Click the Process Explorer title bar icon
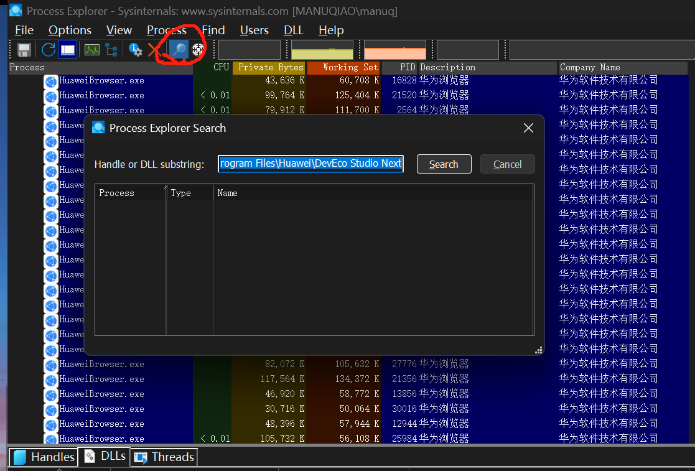This screenshot has width=695, height=471. pos(16,10)
